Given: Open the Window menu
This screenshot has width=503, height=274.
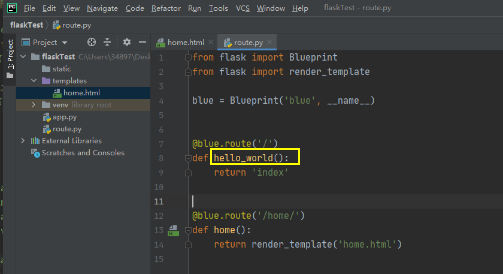Looking at the screenshot, I should tap(271, 8).
